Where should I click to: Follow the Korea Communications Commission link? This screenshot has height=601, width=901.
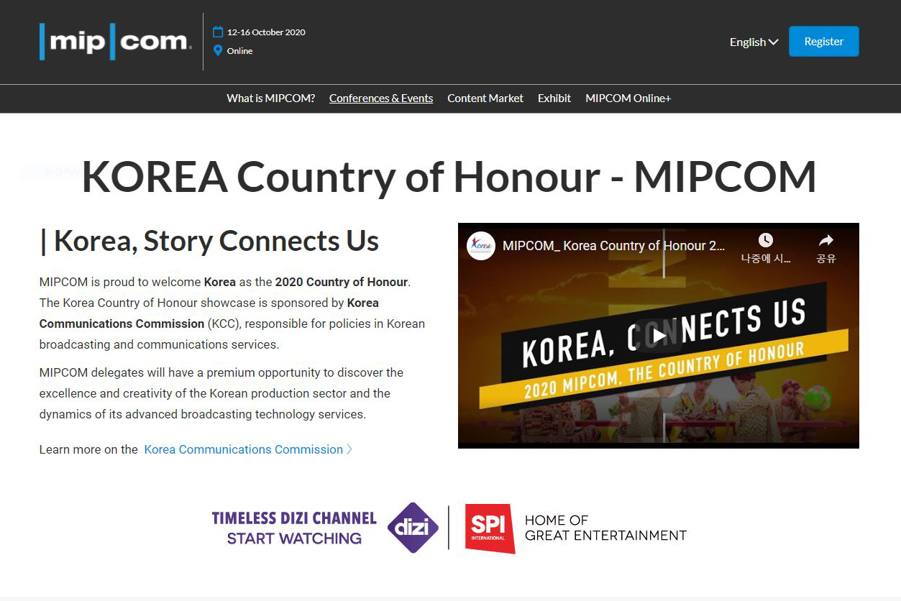[x=248, y=449]
